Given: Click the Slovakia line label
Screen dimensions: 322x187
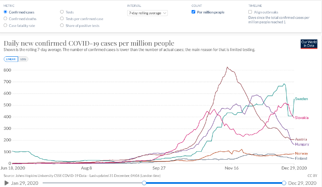Looking at the screenshot, I should click(302, 117).
